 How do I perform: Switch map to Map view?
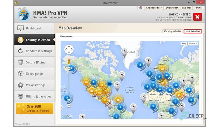point(184,44)
